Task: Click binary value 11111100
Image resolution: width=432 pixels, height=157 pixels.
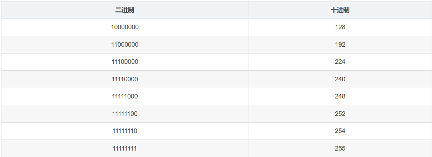Action: 124,114
